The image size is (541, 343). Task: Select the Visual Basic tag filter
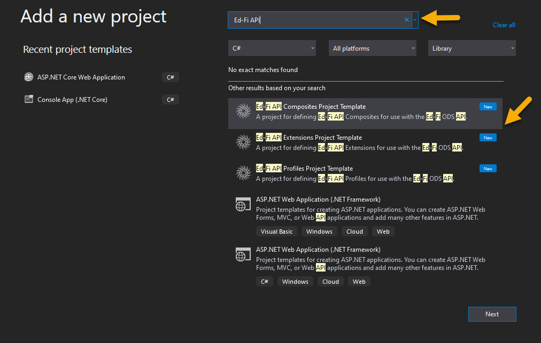click(x=276, y=232)
